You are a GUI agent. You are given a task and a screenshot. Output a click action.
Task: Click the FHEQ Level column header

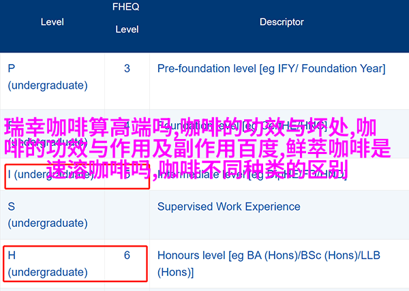pos(127,18)
